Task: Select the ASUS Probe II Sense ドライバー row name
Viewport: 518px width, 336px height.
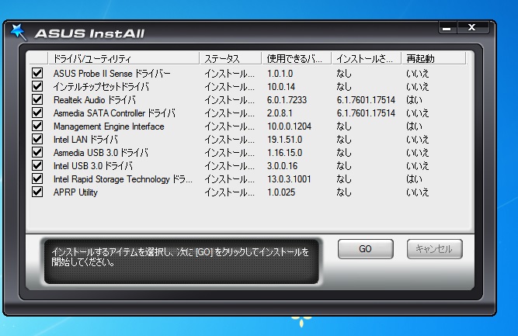Action: click(112, 73)
